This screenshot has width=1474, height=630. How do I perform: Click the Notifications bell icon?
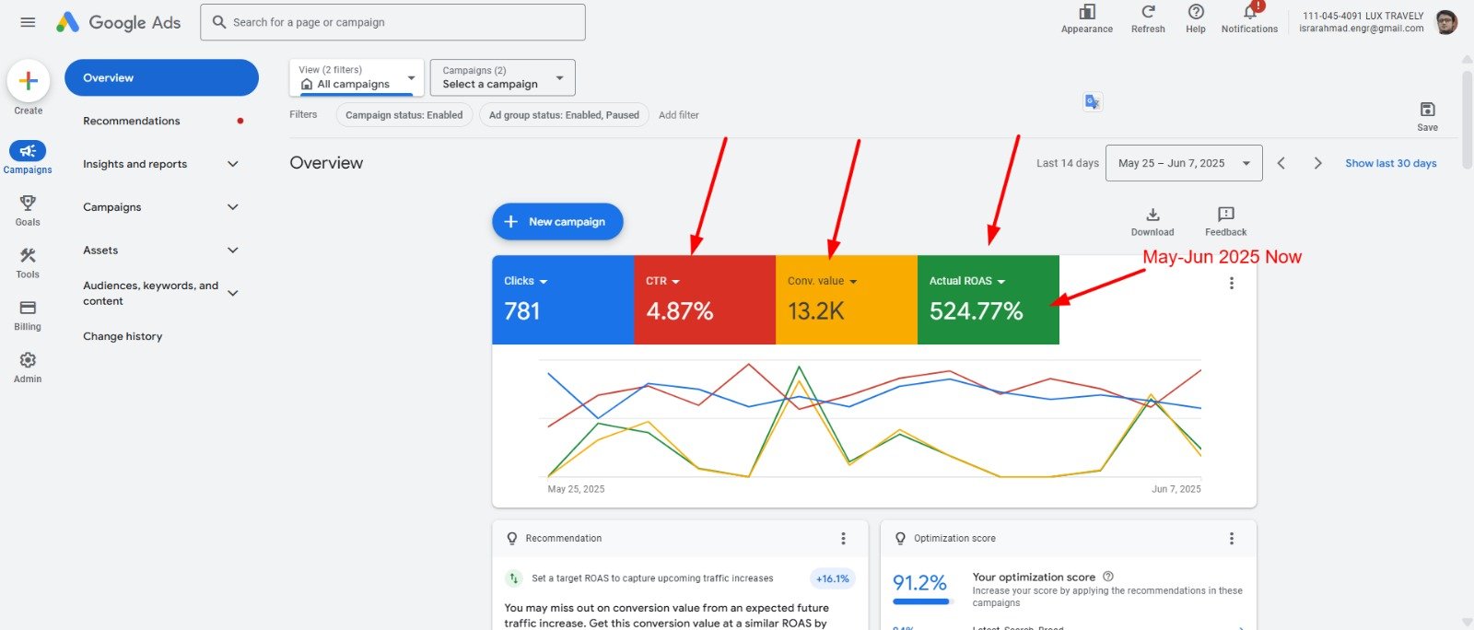pos(1249,13)
